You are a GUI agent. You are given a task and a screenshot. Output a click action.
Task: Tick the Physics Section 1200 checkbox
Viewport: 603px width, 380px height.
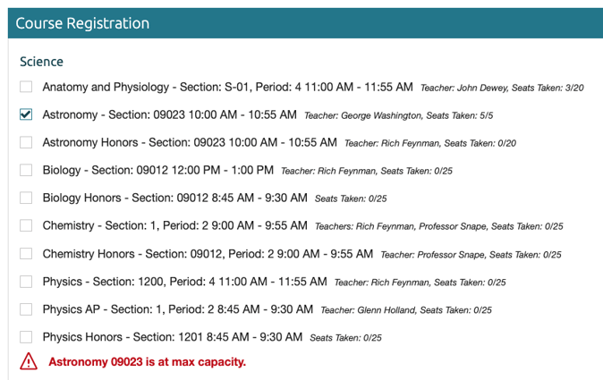tap(26, 282)
